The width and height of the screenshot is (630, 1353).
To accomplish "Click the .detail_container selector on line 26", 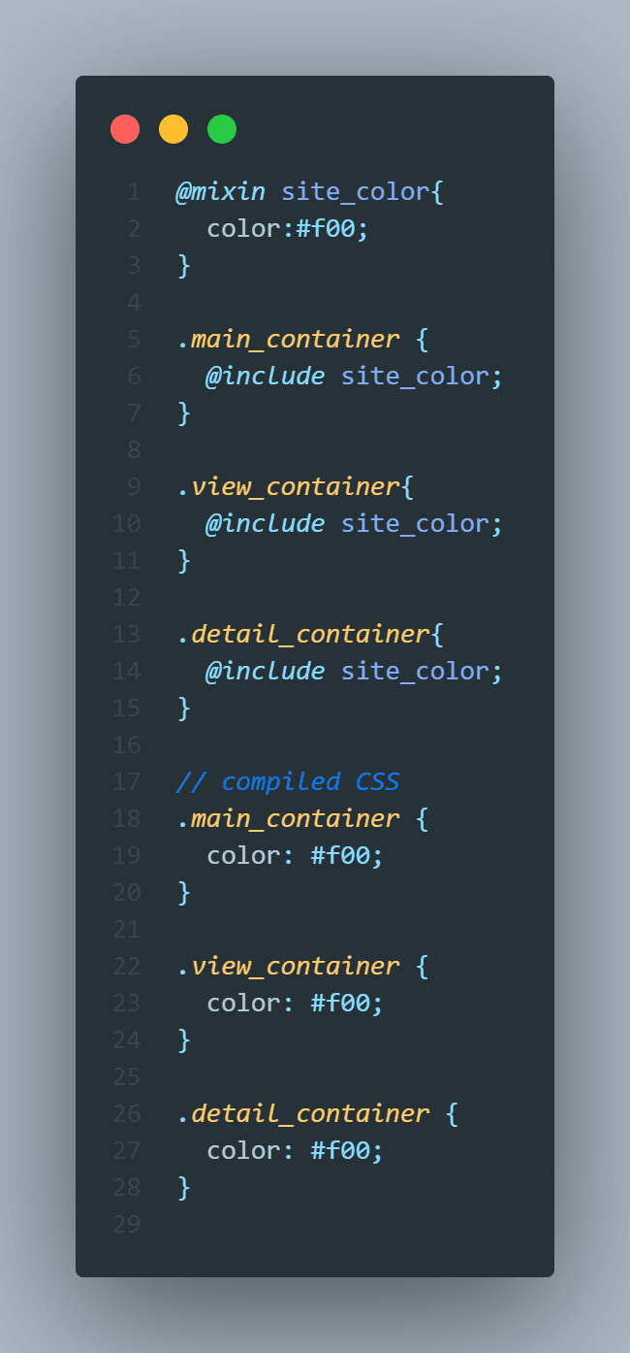I will [x=302, y=1113].
